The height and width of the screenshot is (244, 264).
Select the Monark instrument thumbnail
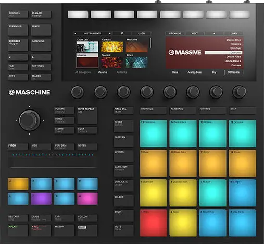(112, 60)
